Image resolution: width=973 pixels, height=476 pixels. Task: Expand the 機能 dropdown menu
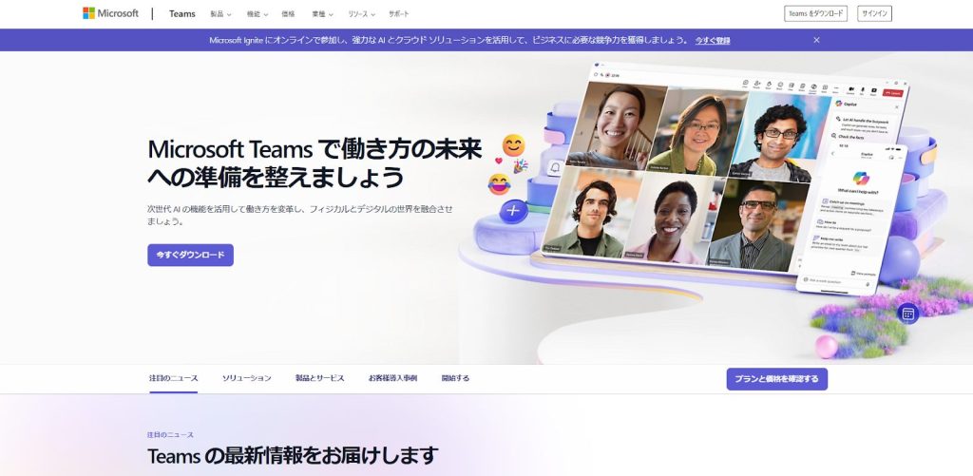point(257,14)
